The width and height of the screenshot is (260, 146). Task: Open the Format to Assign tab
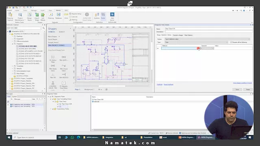coord(178,35)
